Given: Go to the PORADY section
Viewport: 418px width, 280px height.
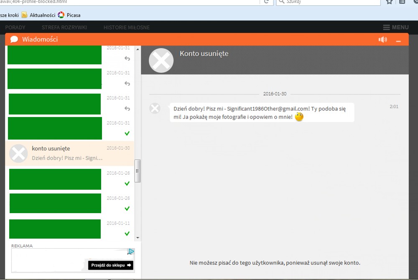Looking at the screenshot, I should (x=15, y=27).
